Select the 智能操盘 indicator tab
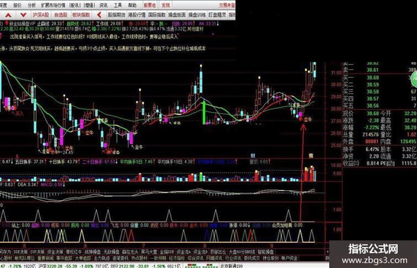Screen dimensions: 417x268 pos(265,252)
